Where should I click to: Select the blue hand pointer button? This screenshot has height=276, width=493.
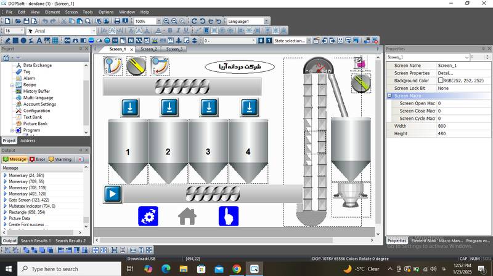pos(229,216)
